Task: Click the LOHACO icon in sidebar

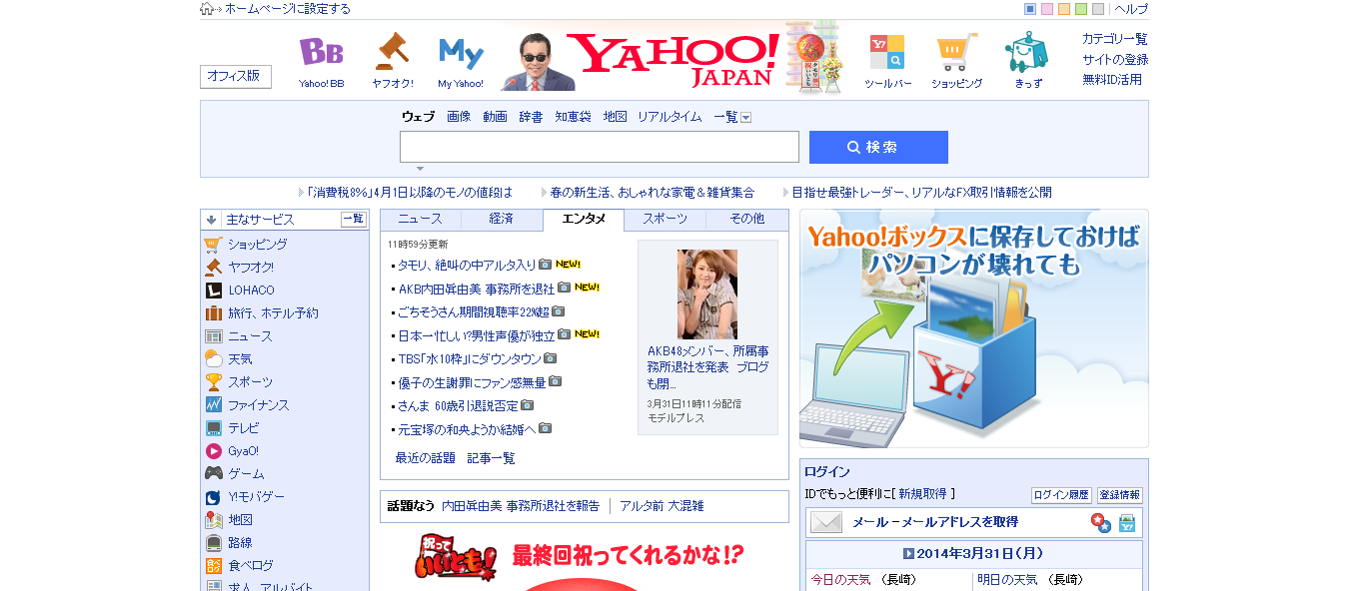Action: [x=213, y=291]
